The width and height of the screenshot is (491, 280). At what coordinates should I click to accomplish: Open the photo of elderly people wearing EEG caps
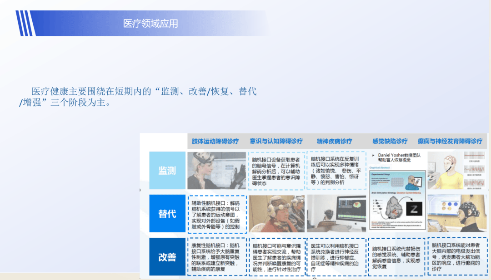click(277, 213)
